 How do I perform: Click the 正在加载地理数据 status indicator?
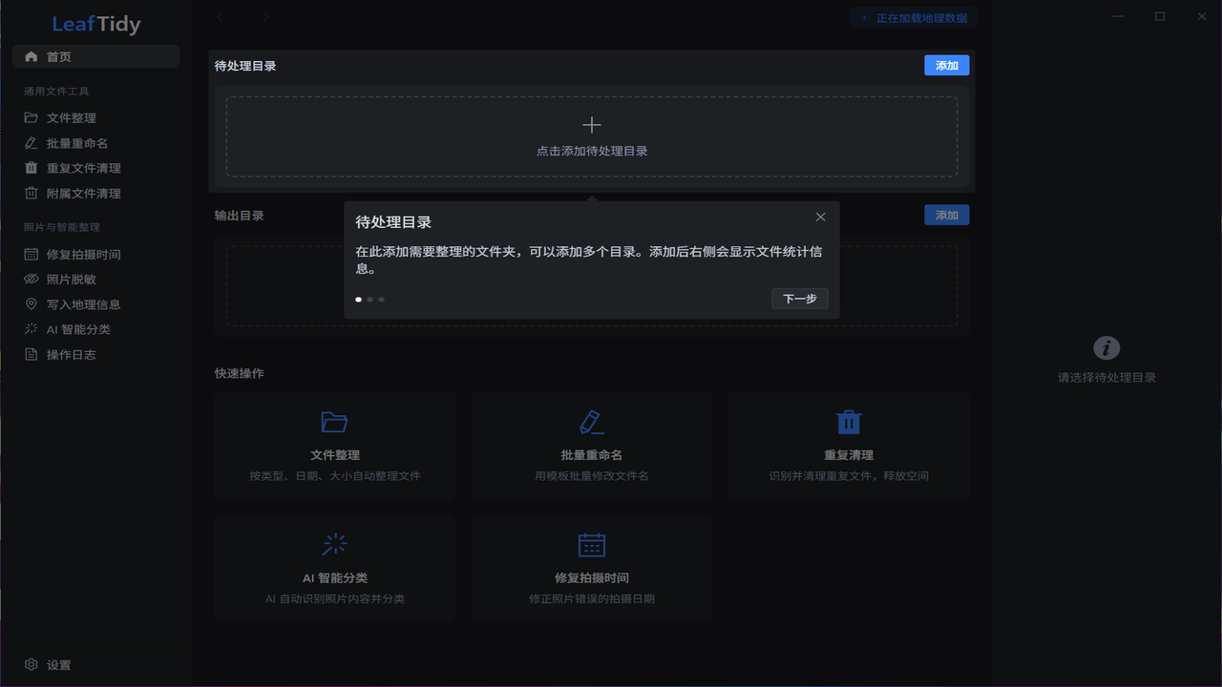pos(914,18)
